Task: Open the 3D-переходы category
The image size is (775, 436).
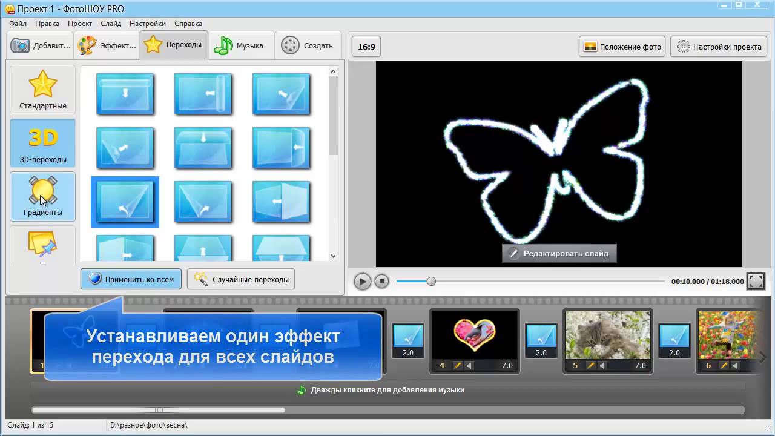Action: 43,143
